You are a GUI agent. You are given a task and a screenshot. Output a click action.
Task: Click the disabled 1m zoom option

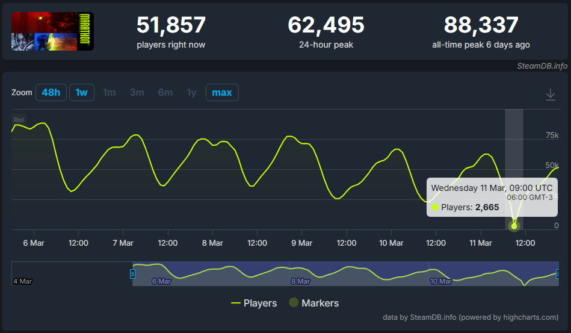coord(110,93)
